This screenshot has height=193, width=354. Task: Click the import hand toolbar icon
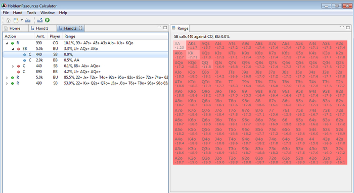pos(28,20)
